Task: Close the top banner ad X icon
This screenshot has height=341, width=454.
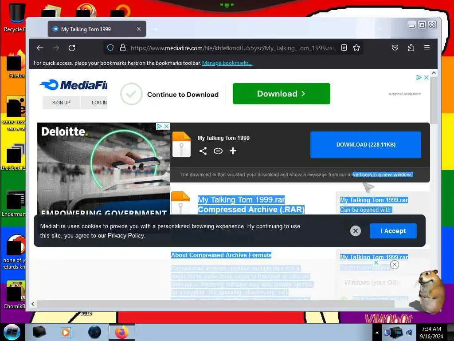Action: tap(426, 77)
